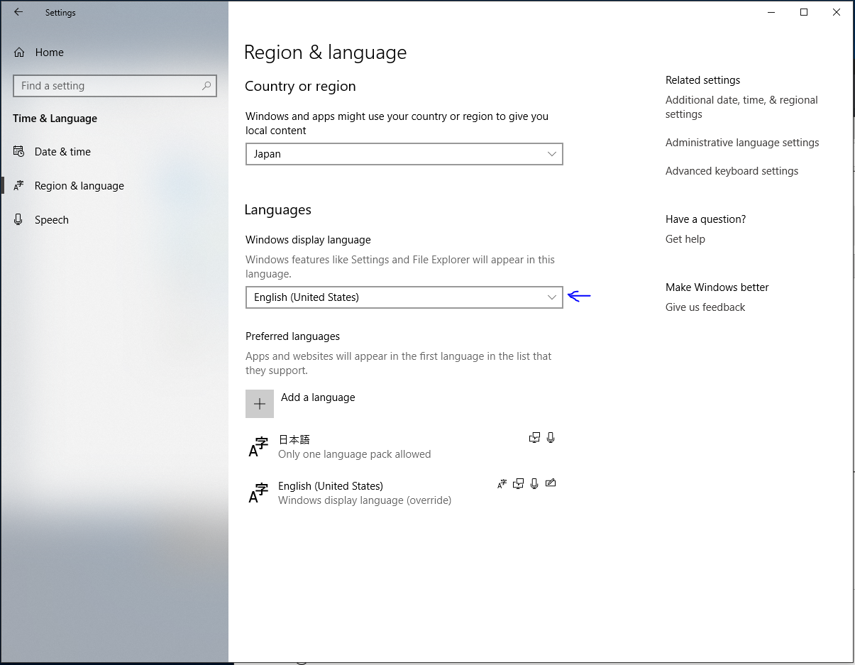
Task: Select English (United States) in preferred languages
Action: pos(403,493)
